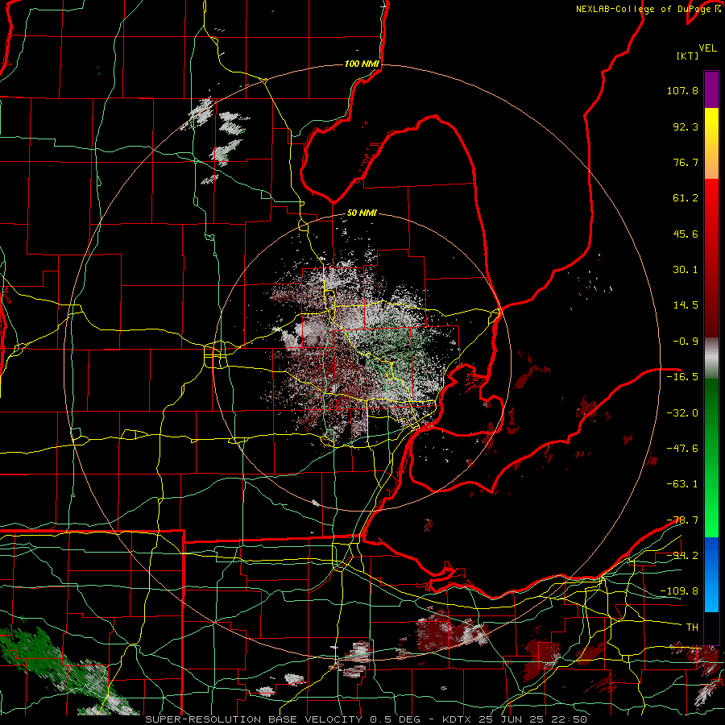Click the 76.7 legend value
The width and height of the screenshot is (725, 725).
pos(686,162)
